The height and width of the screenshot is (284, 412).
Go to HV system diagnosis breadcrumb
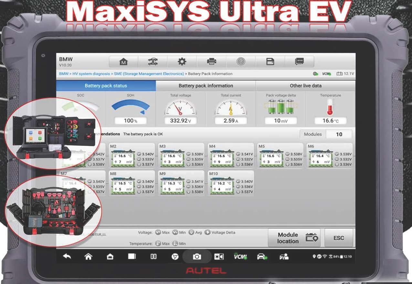(x=90, y=74)
